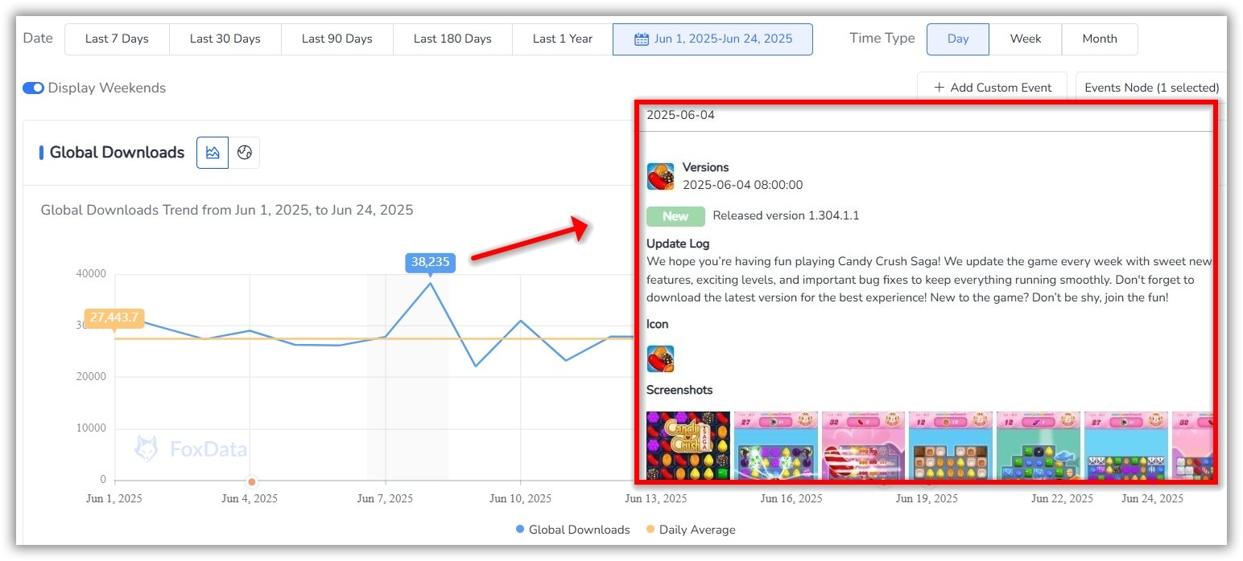1243x561 pixels.
Task: Click the orange event marker at Jun 4
Action: point(251,481)
